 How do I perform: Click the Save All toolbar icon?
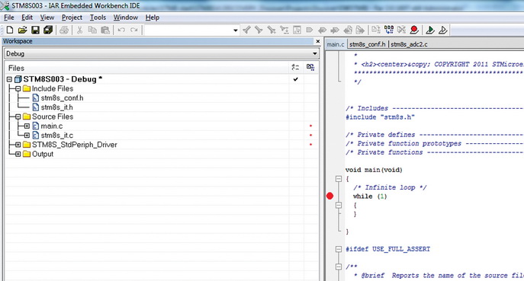[x=48, y=30]
